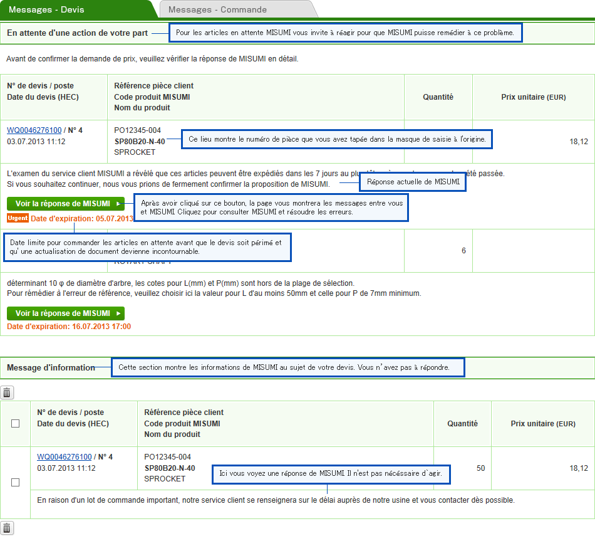The height and width of the screenshot is (536, 595).
Task: Click the trash icon below the information table
Action: point(7,528)
